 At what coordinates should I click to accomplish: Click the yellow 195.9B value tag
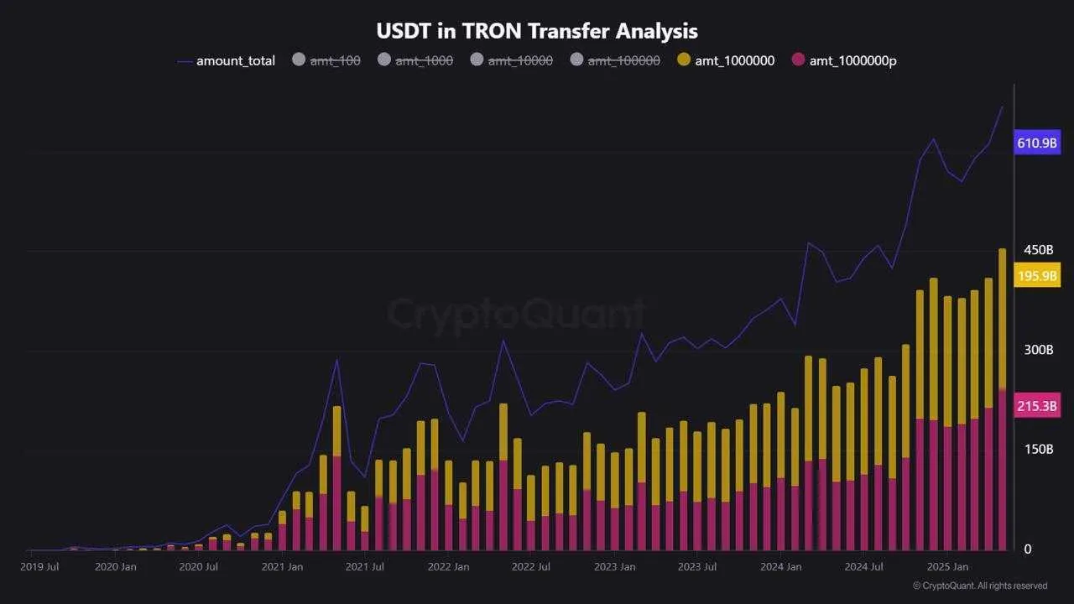pyautogui.click(x=1037, y=275)
